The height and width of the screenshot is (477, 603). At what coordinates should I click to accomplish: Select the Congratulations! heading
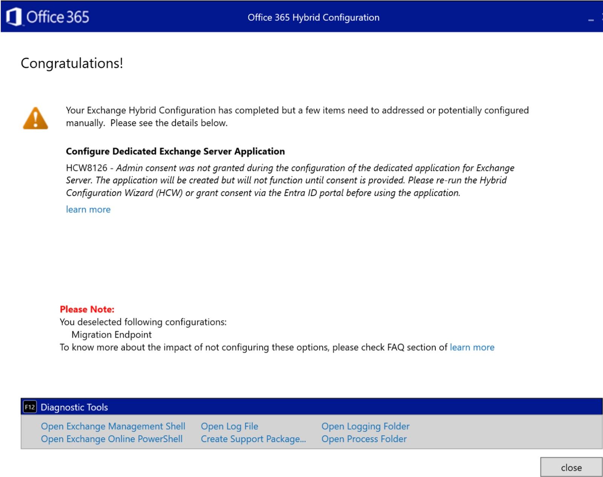(72, 63)
